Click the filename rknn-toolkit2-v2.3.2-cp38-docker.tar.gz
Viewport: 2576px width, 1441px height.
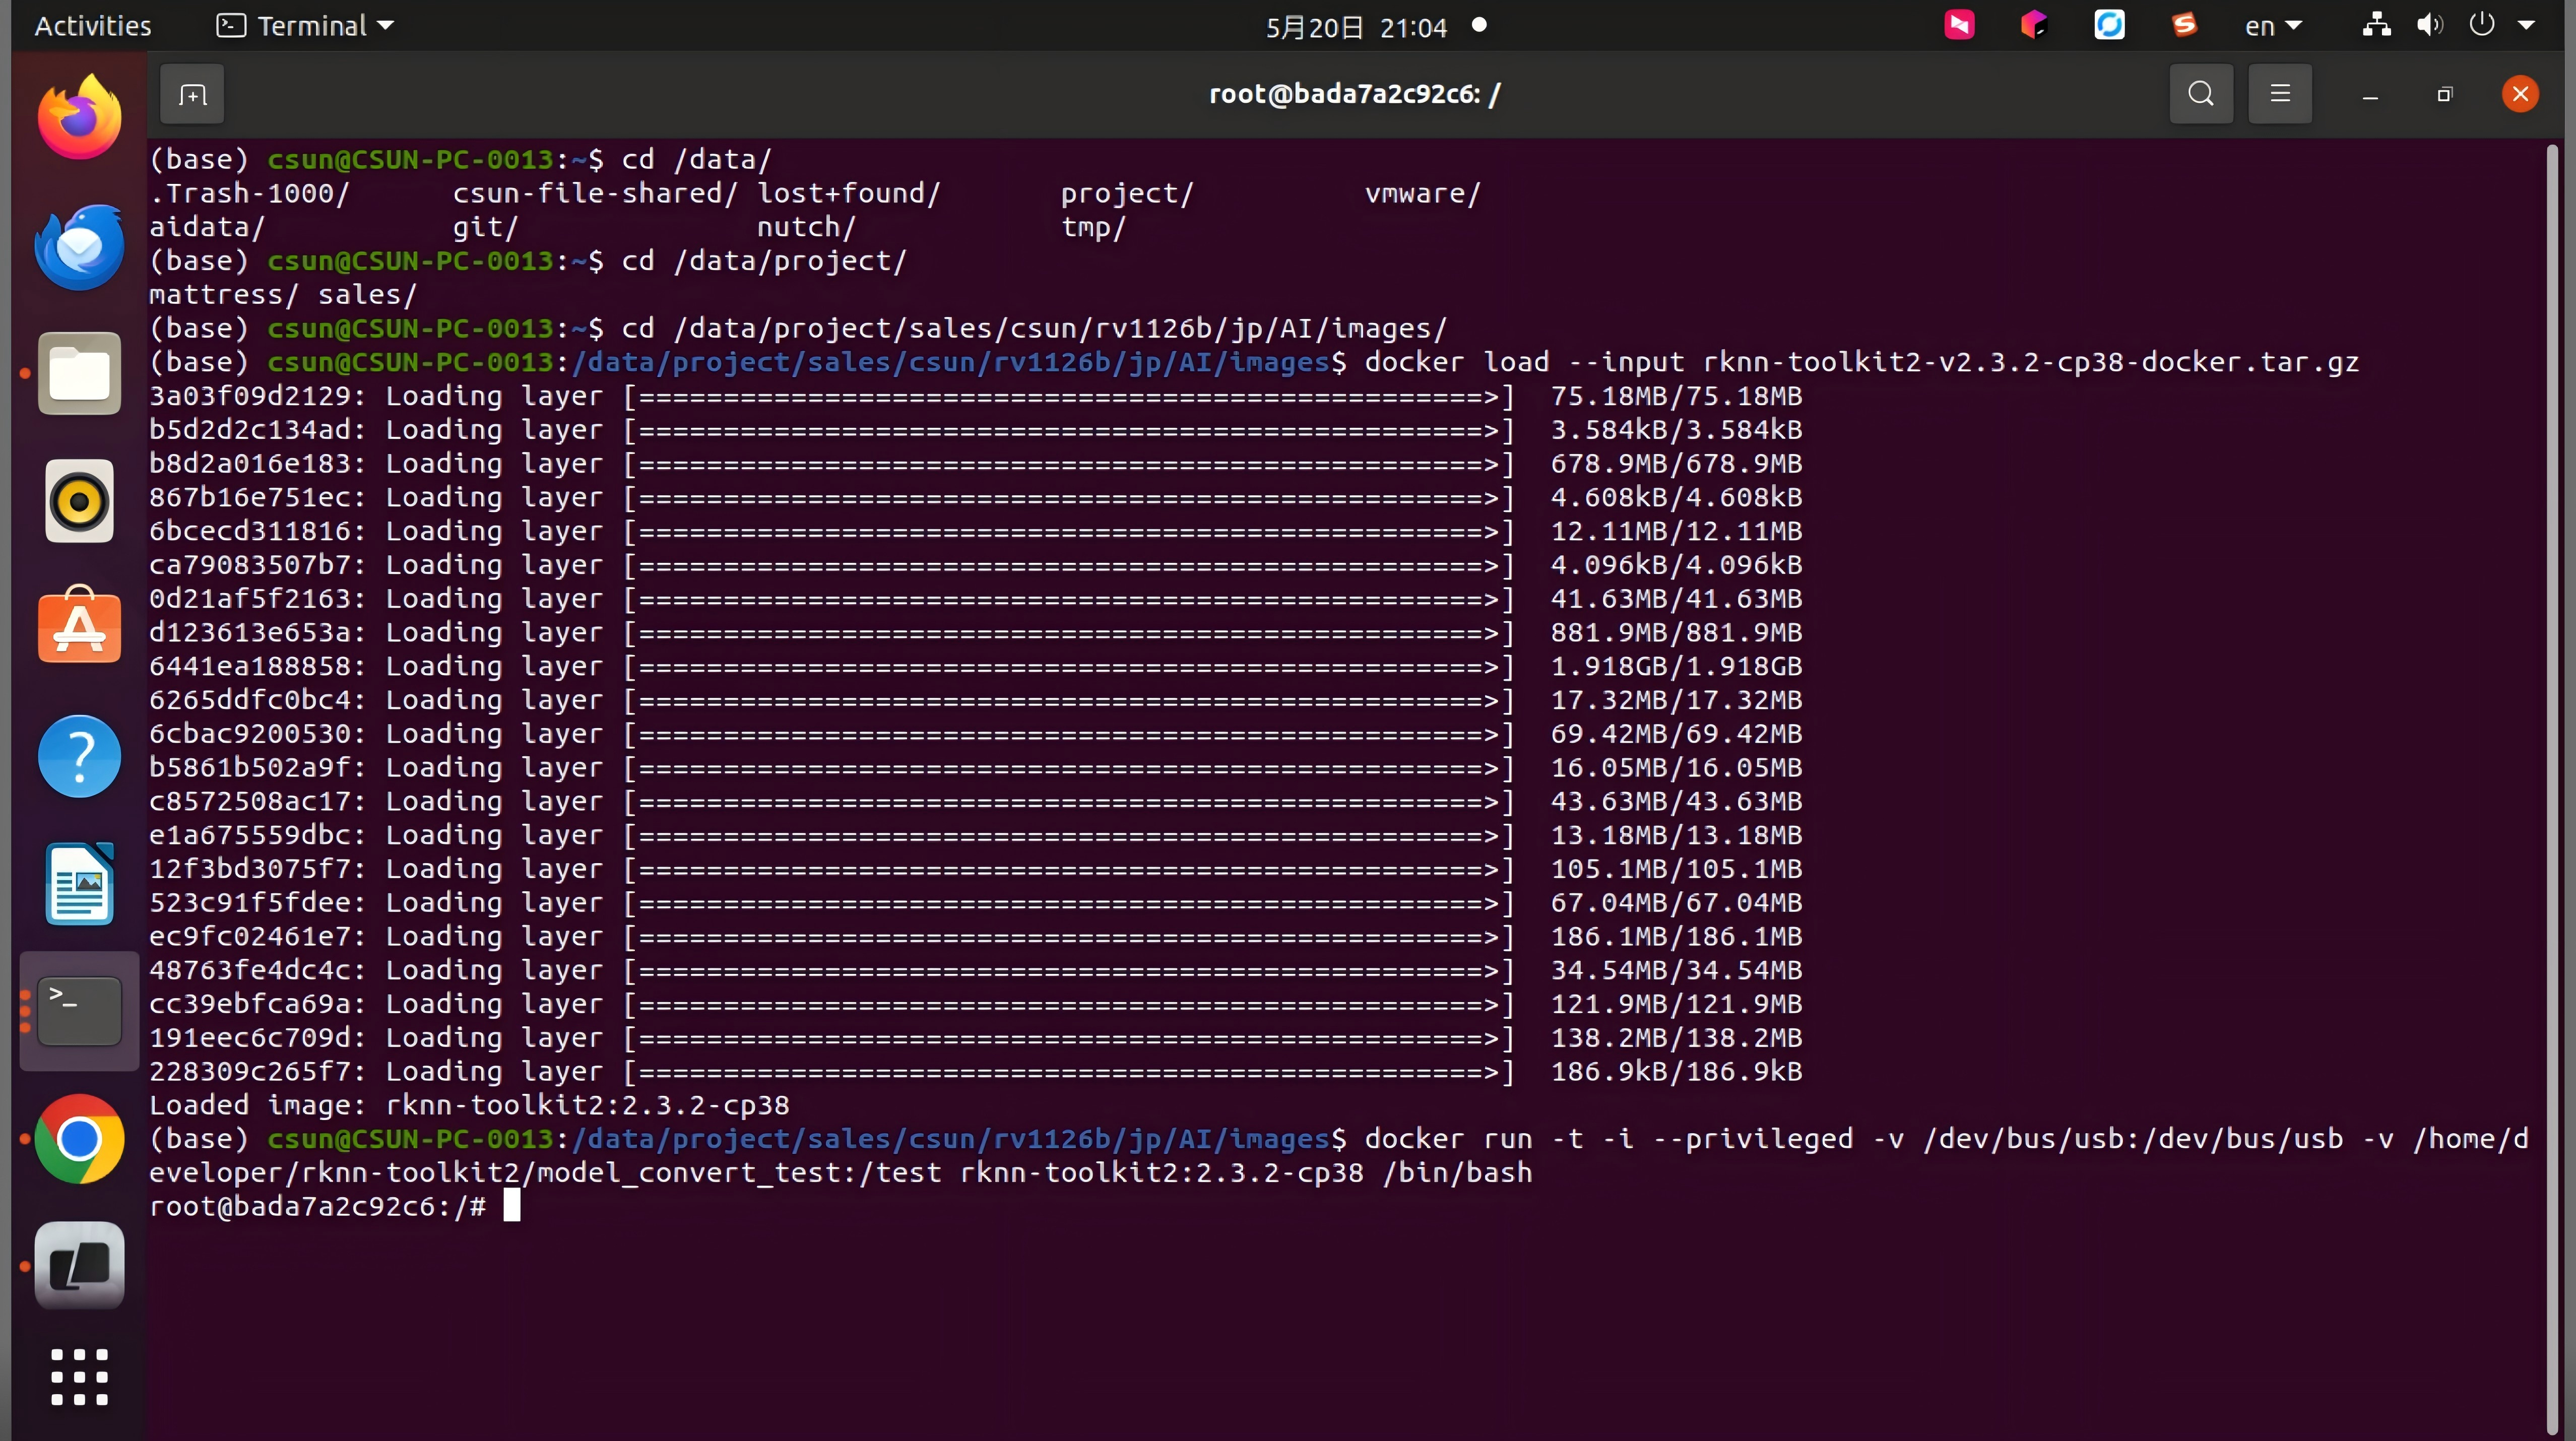(x=2031, y=362)
